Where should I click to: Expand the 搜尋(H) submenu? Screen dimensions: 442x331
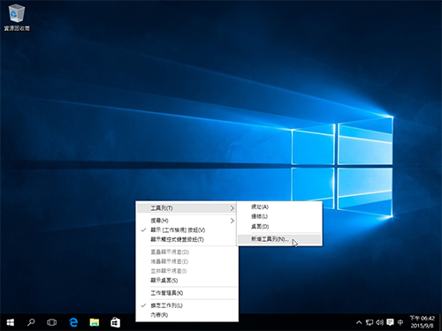pos(187,221)
